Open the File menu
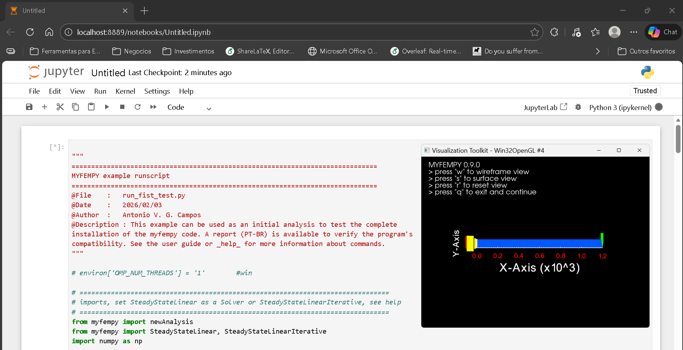Screen dimensions: 683x350 click(34, 91)
